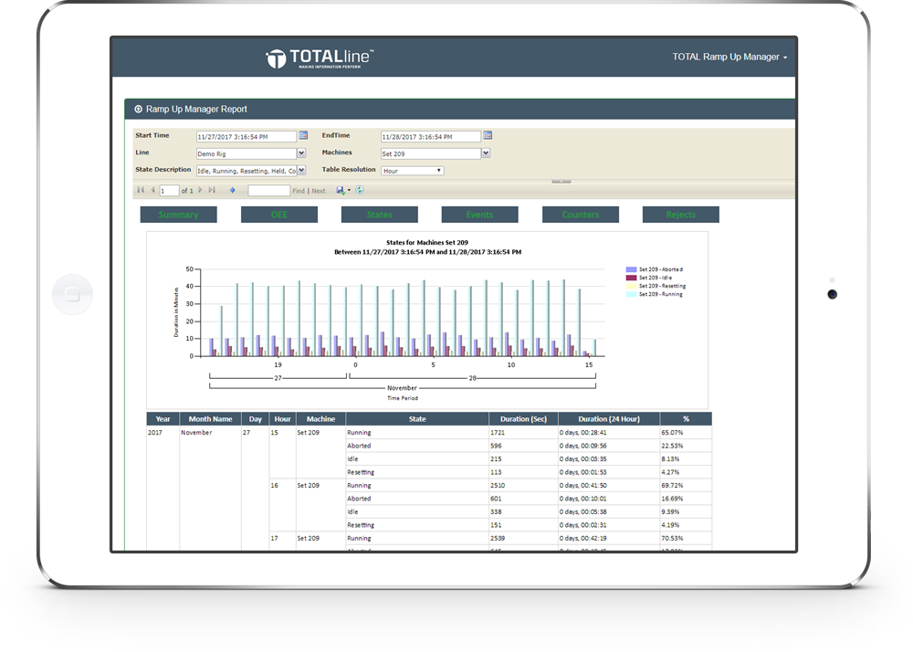
Task: Click the 0 days, 00:09:56 cell
Action: coord(609,446)
